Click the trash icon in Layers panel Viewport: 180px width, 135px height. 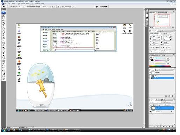pos(173,126)
